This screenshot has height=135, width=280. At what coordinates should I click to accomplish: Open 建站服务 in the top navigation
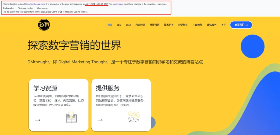click(212, 25)
